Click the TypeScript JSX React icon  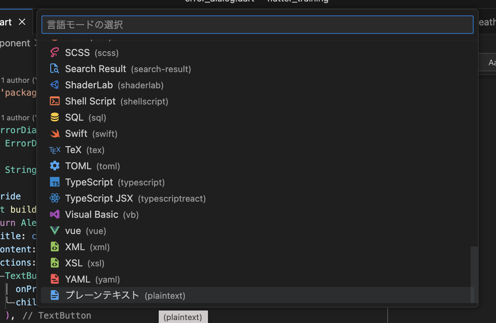click(x=55, y=198)
